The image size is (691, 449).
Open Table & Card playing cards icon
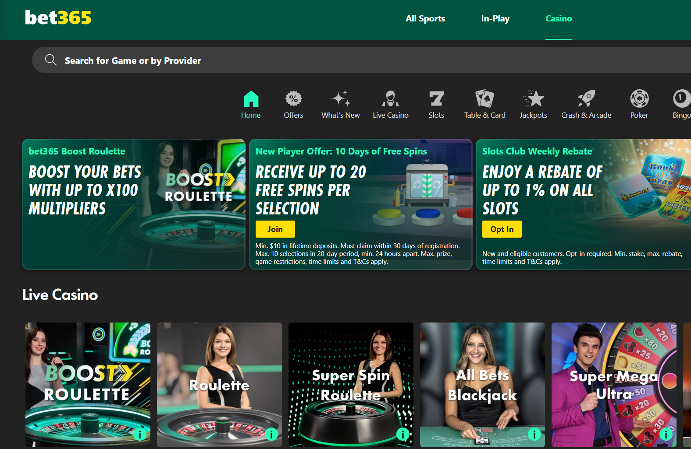[484, 99]
